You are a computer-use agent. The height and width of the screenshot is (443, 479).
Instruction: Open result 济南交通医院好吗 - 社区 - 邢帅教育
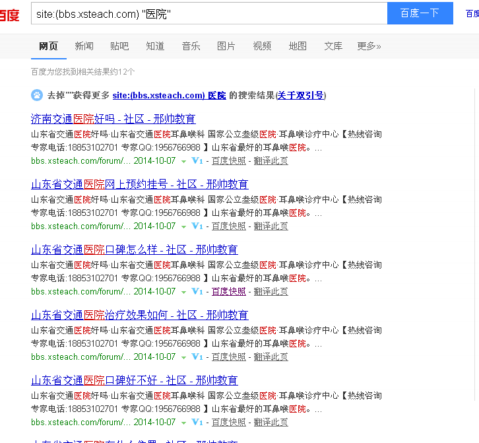click(113, 119)
